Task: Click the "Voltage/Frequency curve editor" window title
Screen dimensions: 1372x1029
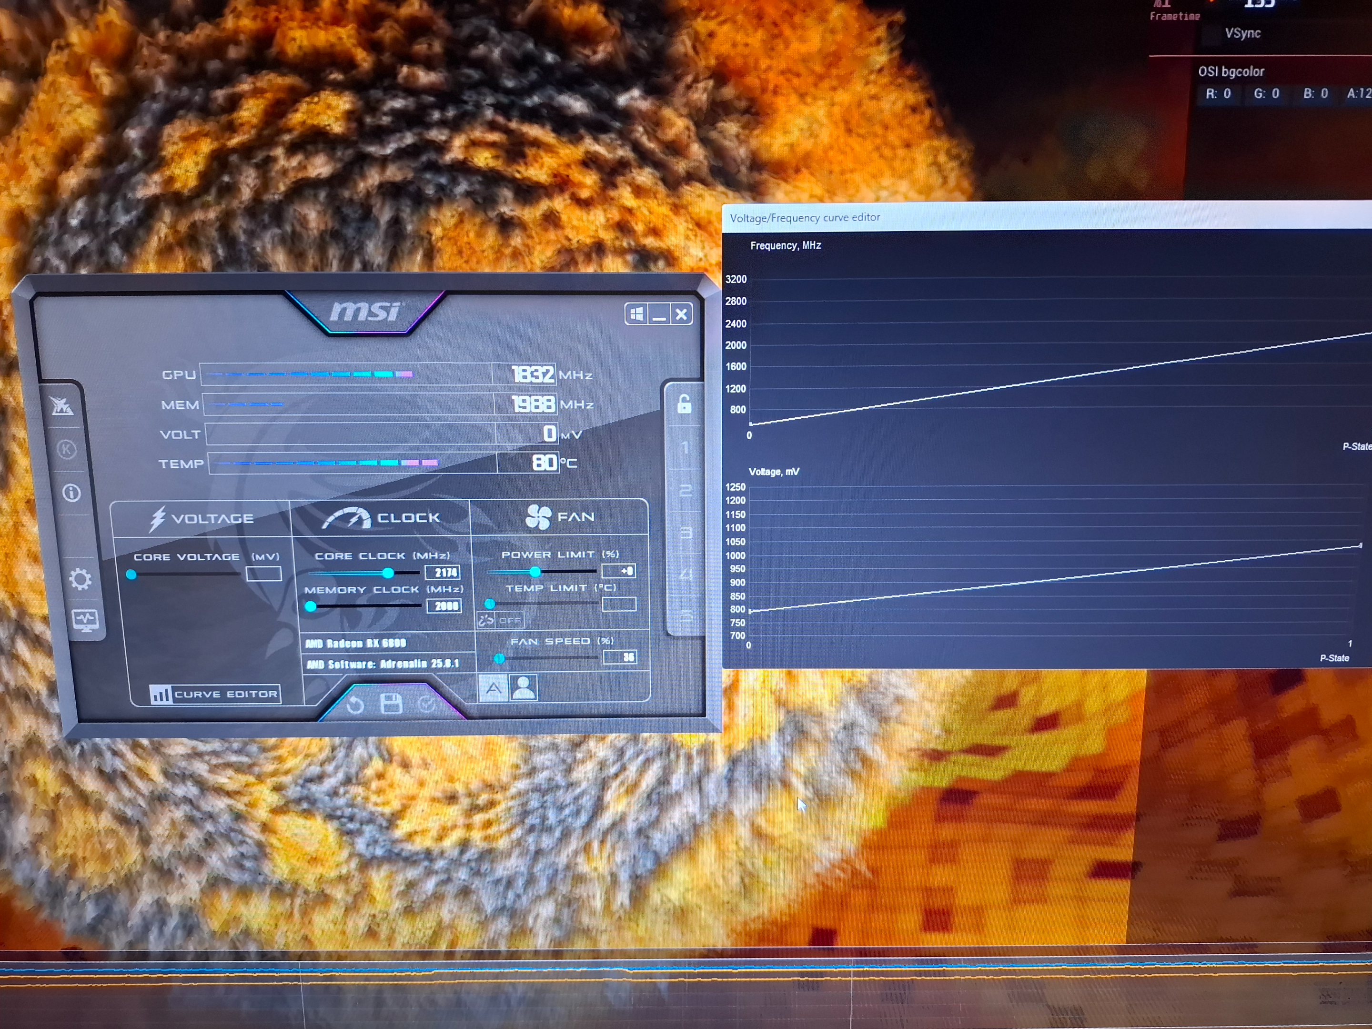Action: 805,218
